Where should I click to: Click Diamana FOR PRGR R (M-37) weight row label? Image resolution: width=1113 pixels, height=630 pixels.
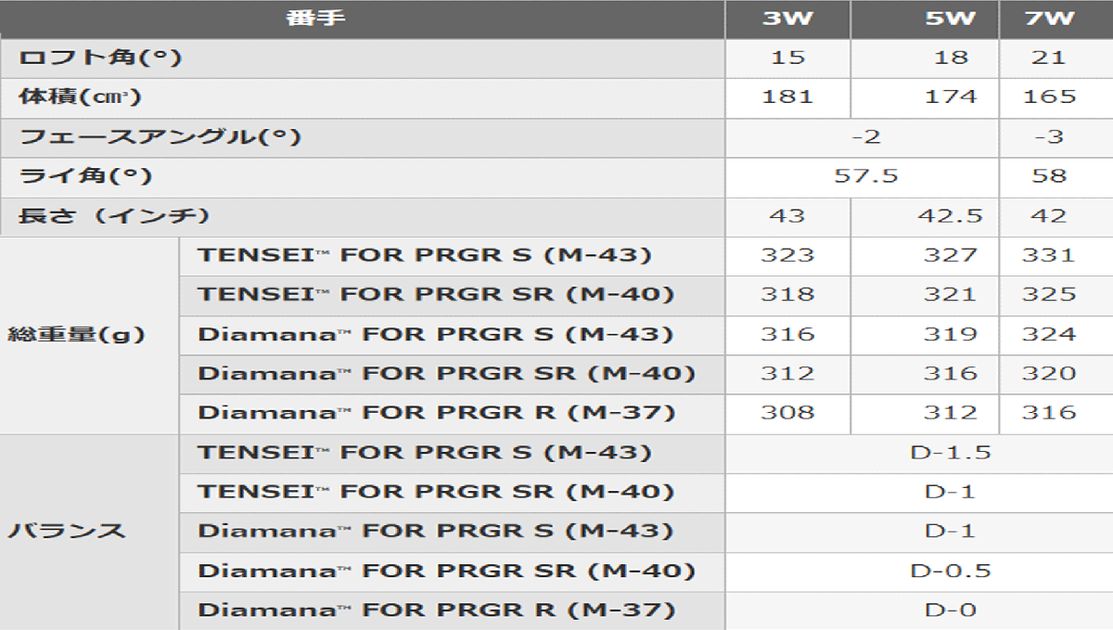pos(436,413)
